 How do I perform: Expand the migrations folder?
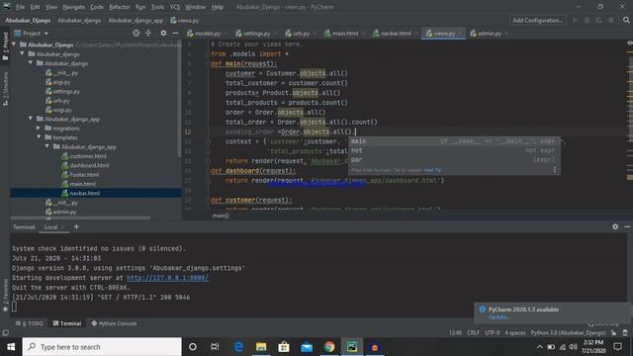click(39, 128)
